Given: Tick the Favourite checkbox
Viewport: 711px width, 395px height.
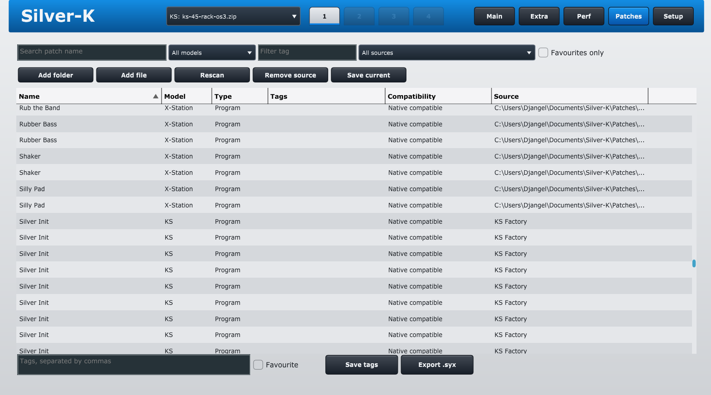Looking at the screenshot, I should 258,365.
